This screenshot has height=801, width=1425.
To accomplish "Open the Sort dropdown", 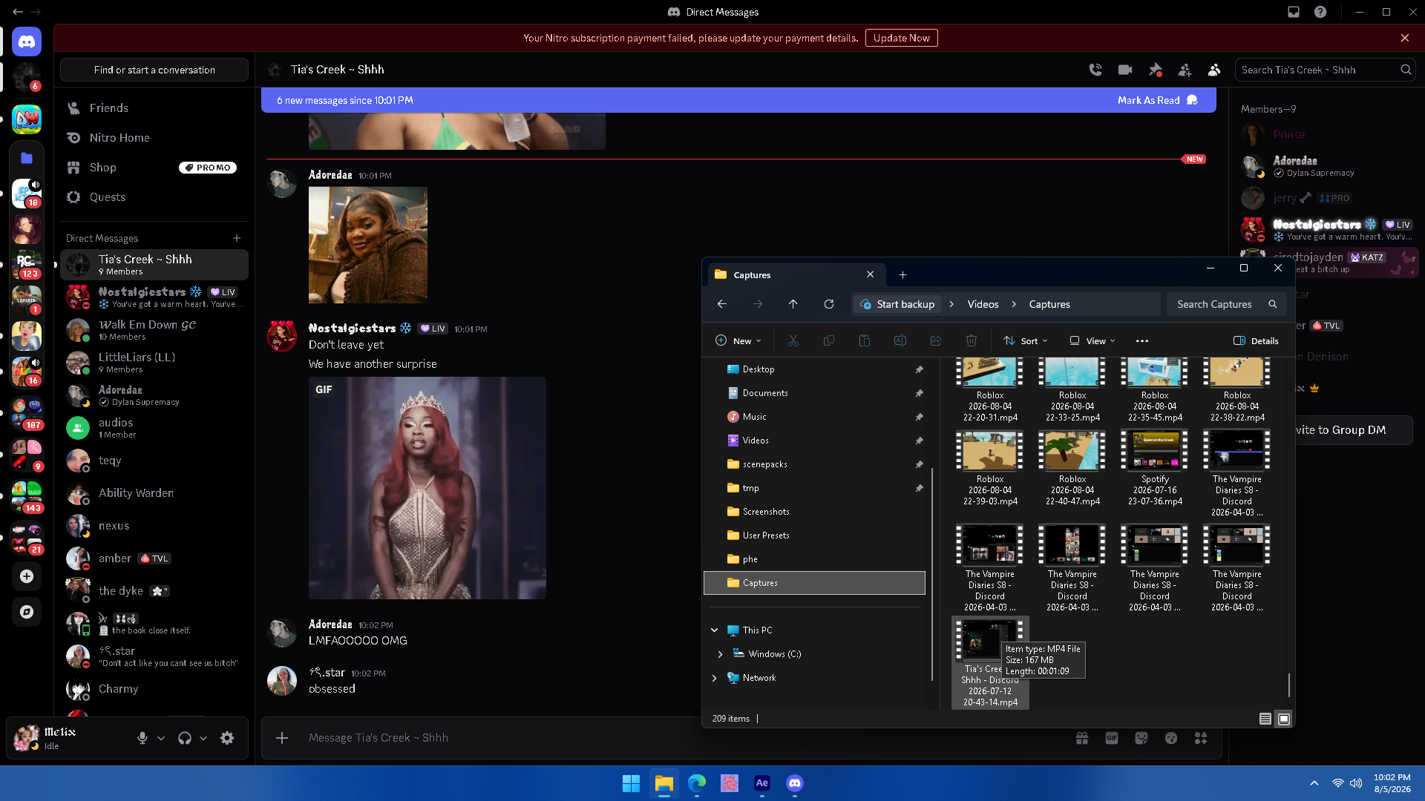I will coord(1026,341).
